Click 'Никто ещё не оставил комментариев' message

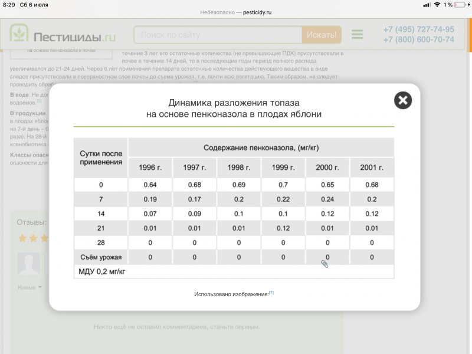pos(176,327)
